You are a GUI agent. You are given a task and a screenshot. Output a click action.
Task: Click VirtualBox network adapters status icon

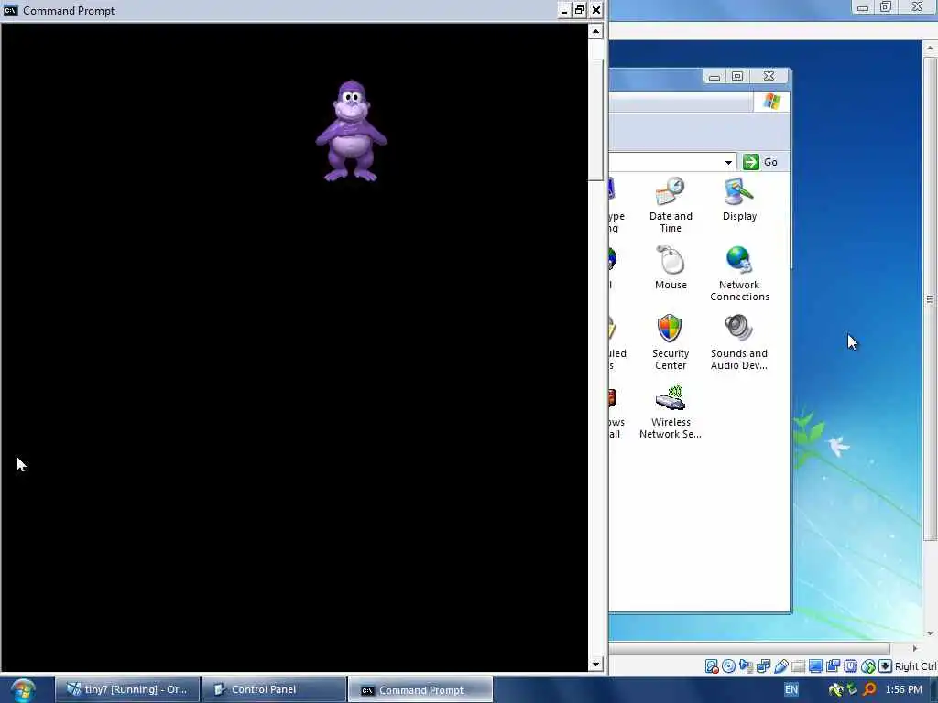click(x=763, y=666)
